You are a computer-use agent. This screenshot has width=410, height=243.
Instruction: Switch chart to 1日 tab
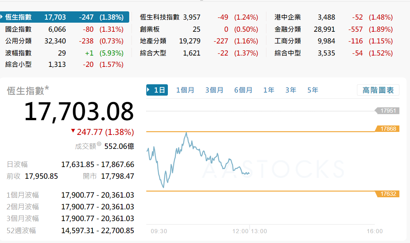157,90
